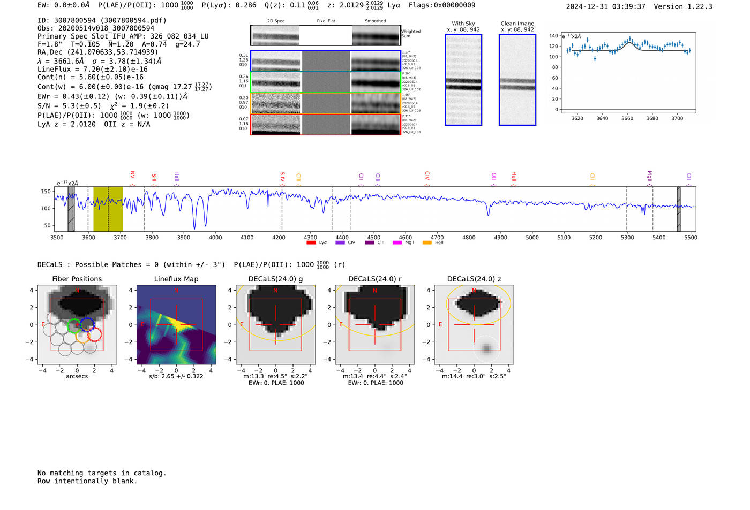Screen dimensions: 750x510
Task: Click the header EW: 0.0±0.0Å value
Action: click(x=64, y=5)
